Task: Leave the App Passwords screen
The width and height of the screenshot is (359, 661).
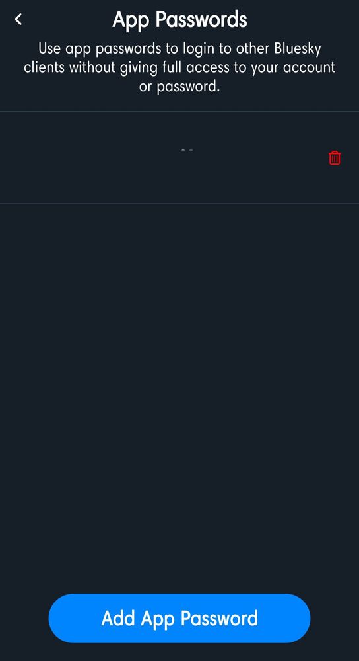Action: [18, 19]
